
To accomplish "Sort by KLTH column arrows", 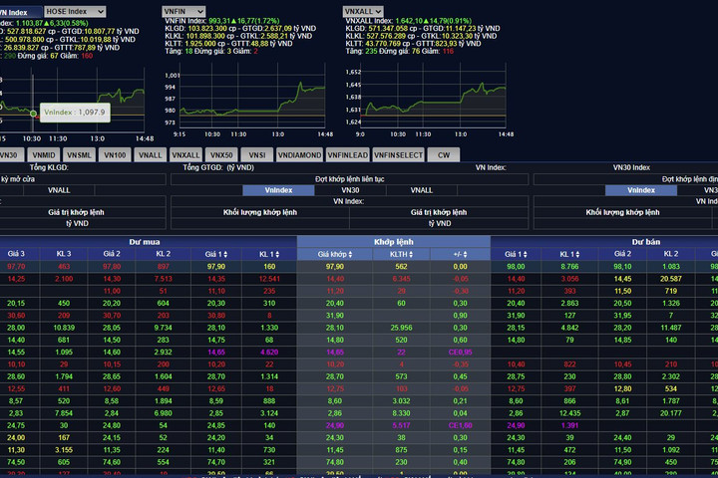I will pos(411,254).
